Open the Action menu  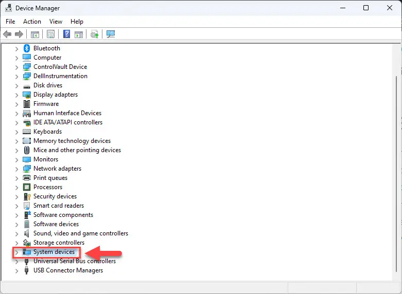(x=32, y=22)
